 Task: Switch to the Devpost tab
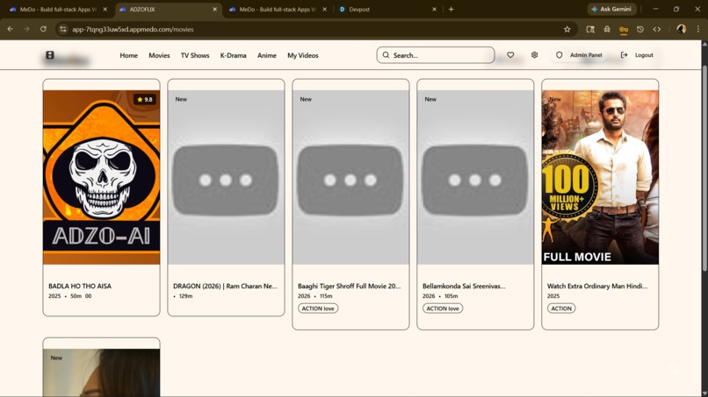pos(387,9)
